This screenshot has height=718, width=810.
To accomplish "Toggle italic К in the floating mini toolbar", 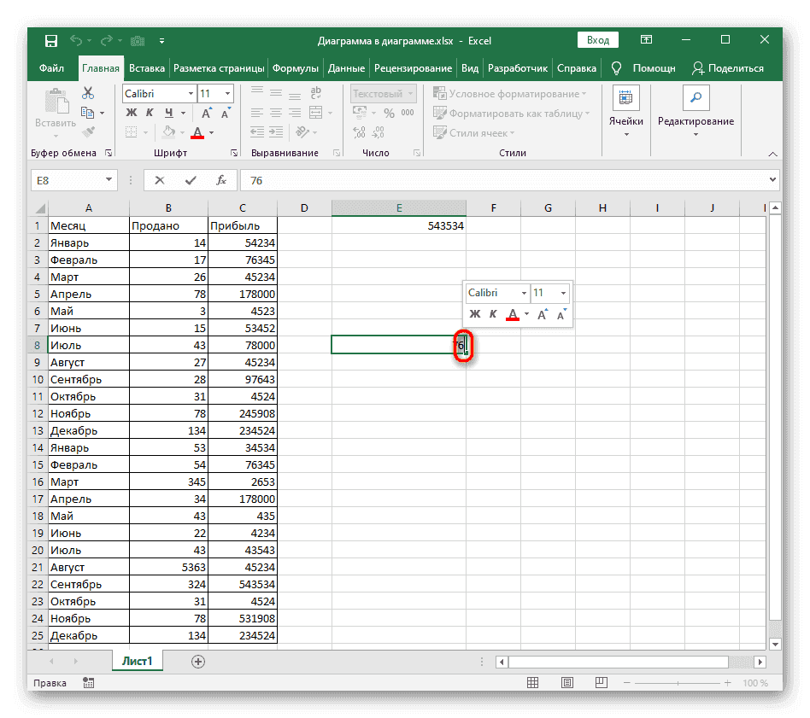I will pyautogui.click(x=493, y=314).
